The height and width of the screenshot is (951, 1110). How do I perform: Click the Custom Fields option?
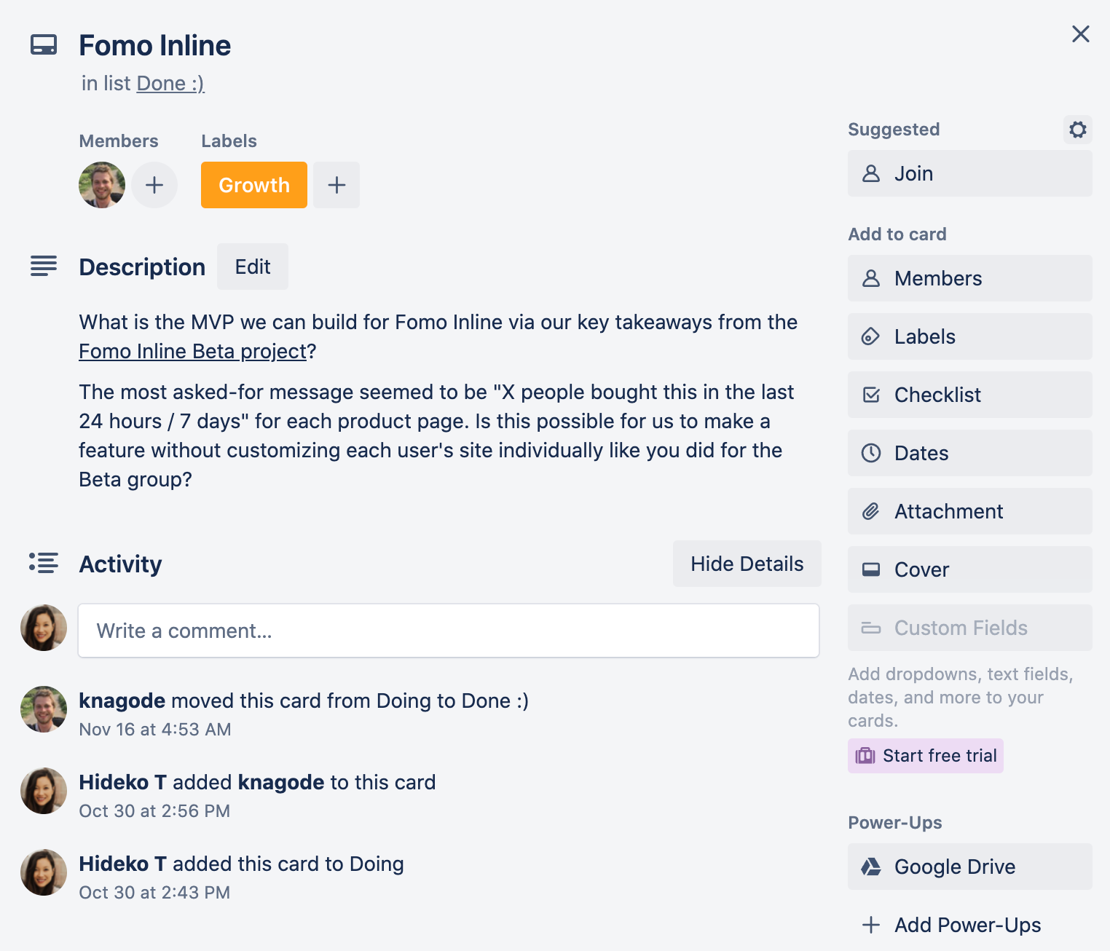[970, 628]
